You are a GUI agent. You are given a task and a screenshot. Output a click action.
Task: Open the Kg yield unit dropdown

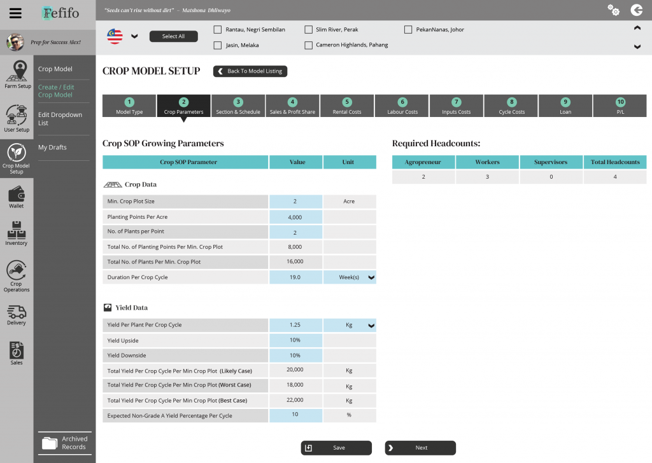371,326
